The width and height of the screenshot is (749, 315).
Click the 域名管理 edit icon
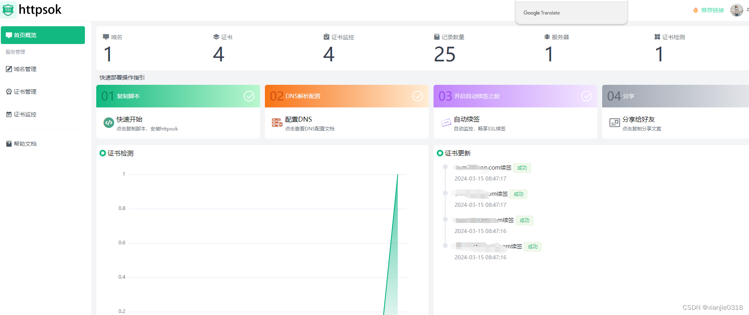click(9, 69)
